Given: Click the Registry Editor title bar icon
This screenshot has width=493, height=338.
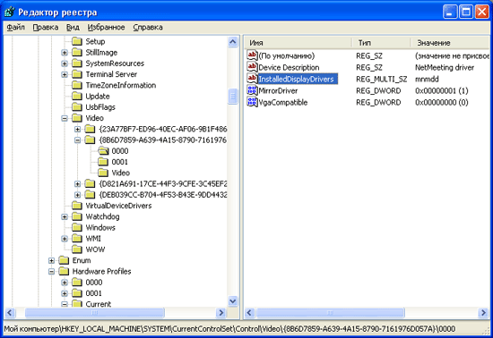Looking at the screenshot, I should point(10,12).
